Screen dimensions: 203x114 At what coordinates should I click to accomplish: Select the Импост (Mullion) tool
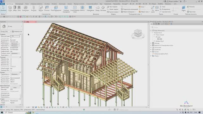point(82,8)
